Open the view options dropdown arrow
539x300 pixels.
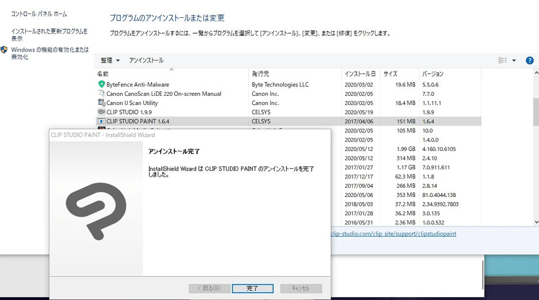514,61
